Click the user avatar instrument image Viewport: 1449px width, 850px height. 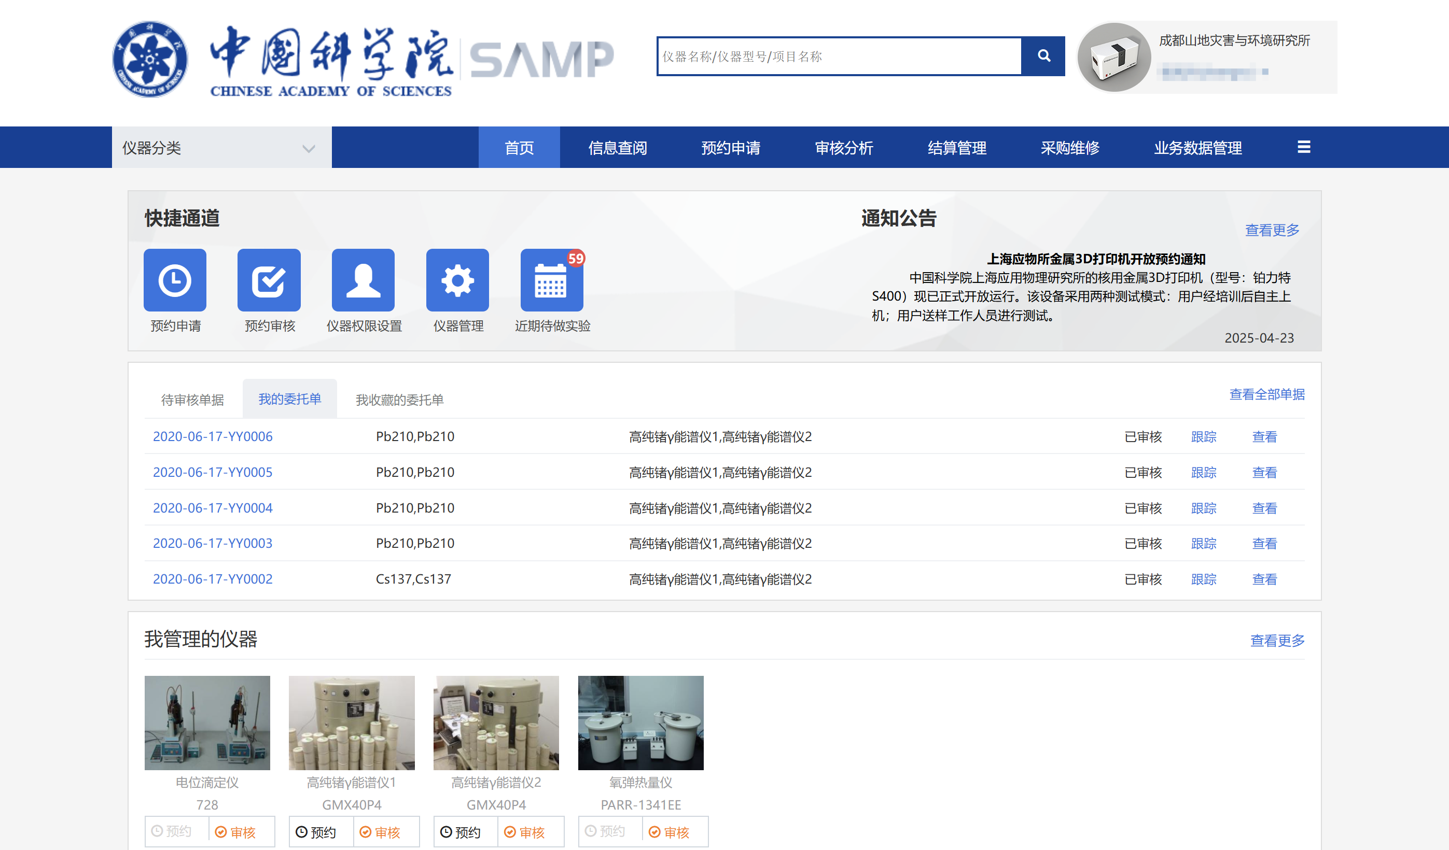tap(1114, 58)
